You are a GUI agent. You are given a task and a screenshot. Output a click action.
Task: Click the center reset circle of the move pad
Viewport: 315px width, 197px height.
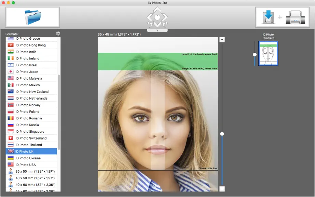tap(157, 17)
